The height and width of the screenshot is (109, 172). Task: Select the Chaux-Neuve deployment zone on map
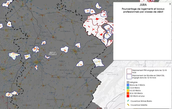98,62
